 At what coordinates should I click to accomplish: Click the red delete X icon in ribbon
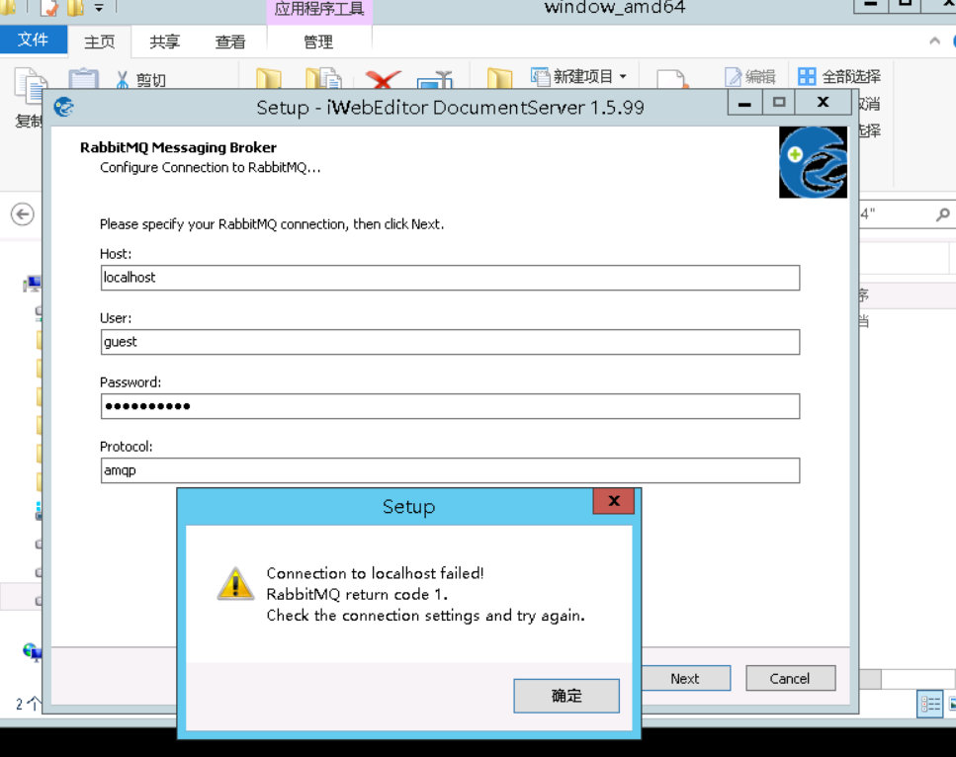pyautogui.click(x=383, y=80)
